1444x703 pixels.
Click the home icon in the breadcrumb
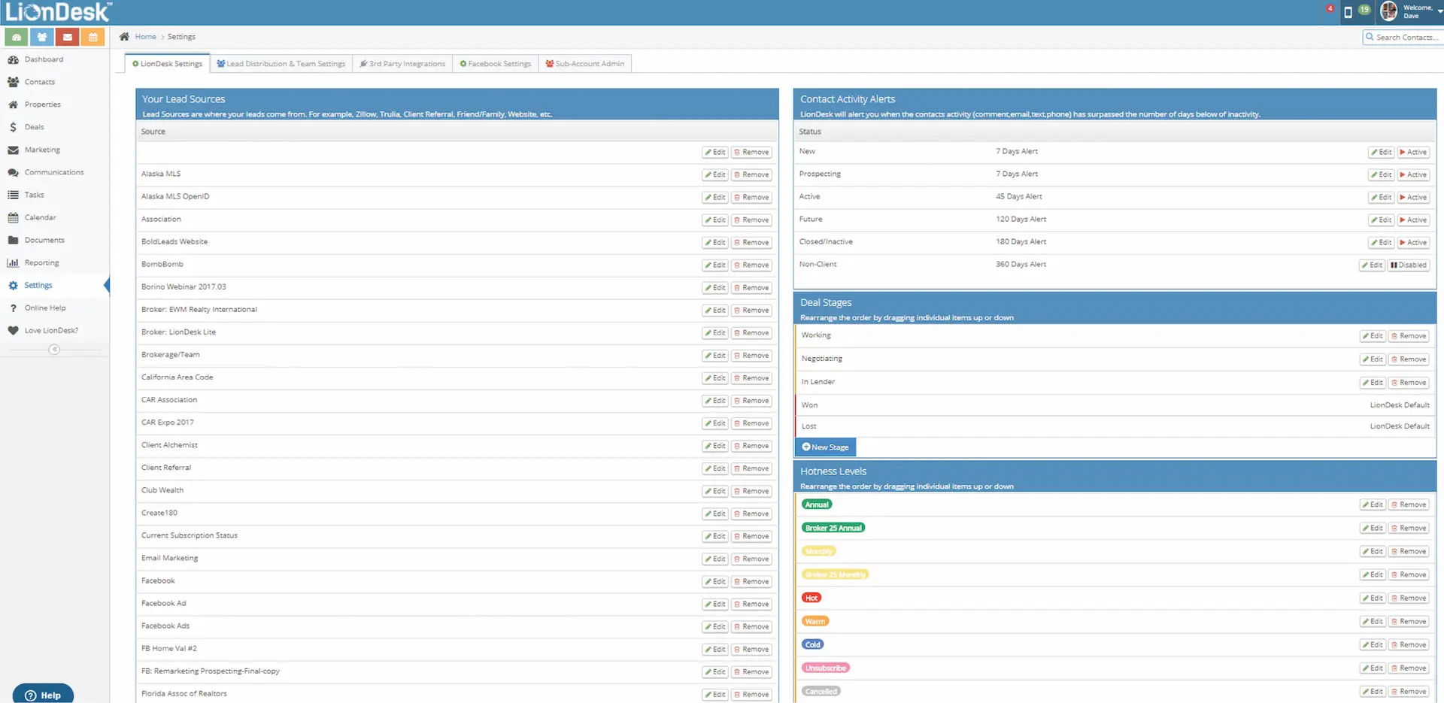(x=124, y=37)
